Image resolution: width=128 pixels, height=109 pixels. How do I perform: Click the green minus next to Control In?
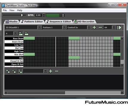point(100,27)
